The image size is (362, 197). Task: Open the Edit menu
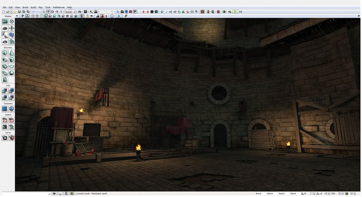pos(11,7)
